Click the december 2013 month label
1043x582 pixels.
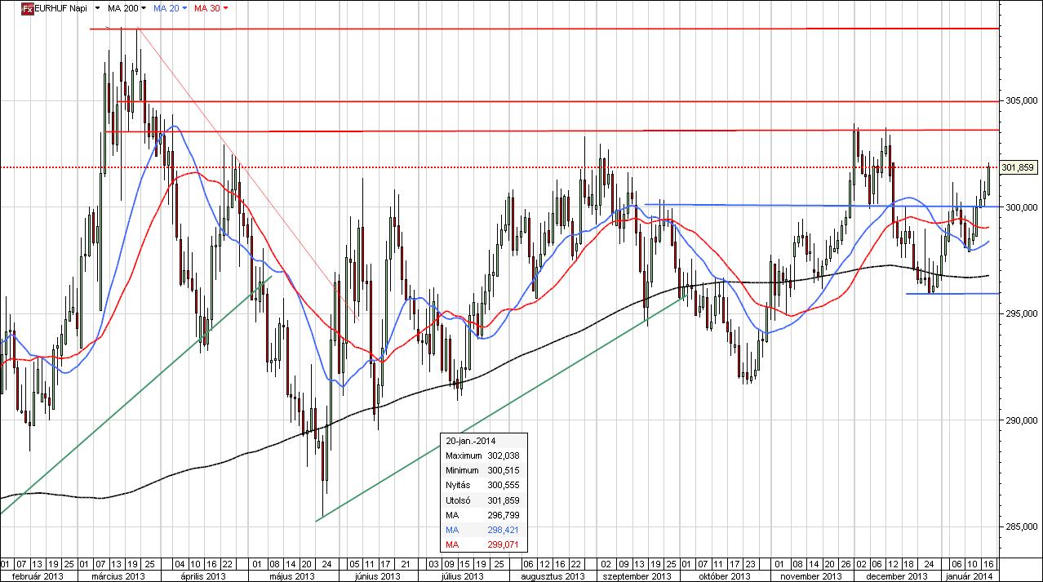click(x=899, y=575)
